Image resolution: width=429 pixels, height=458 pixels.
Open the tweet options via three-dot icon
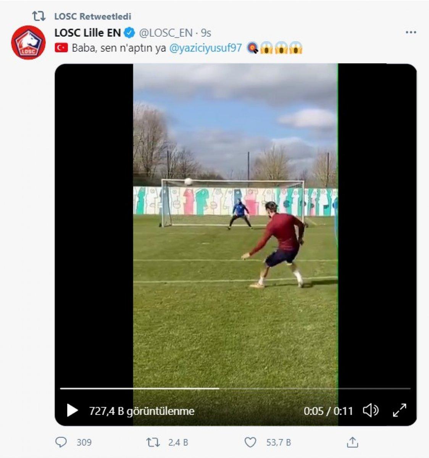(x=410, y=33)
